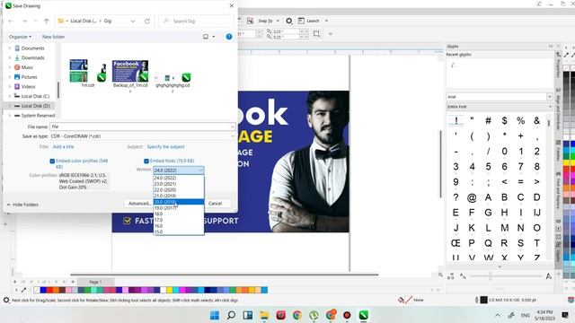Uncheck Embed fonts checkbox

(x=146, y=161)
